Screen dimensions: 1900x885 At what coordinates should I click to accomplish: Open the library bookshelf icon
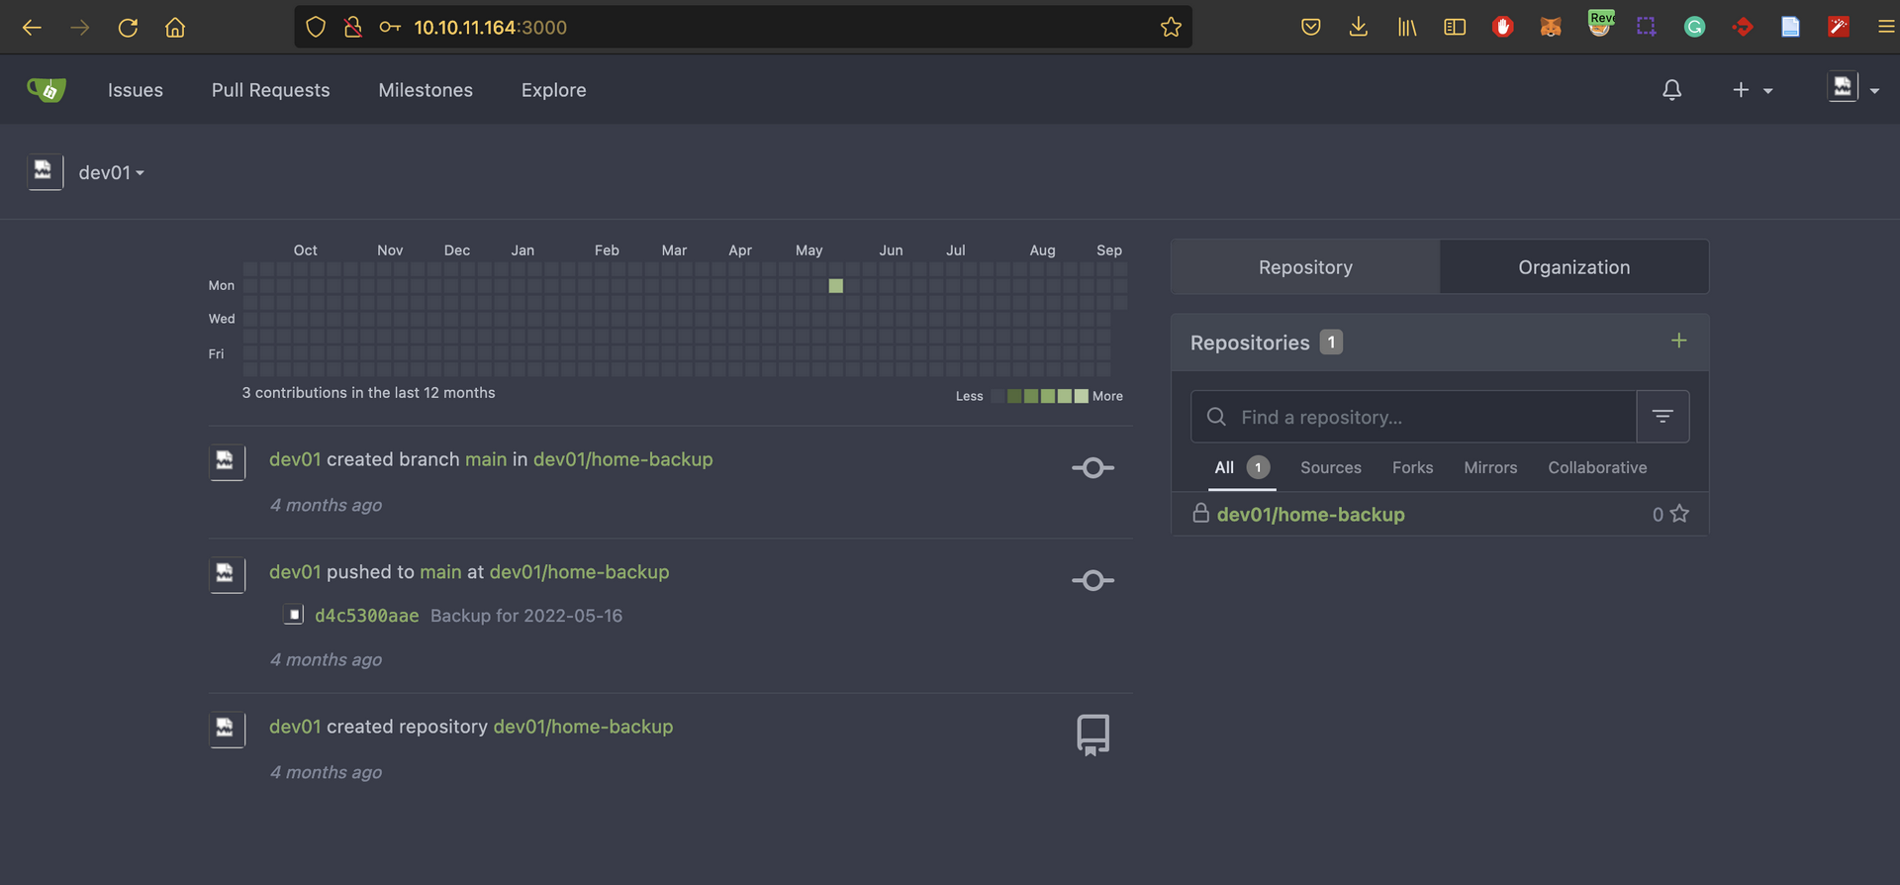tap(1406, 27)
